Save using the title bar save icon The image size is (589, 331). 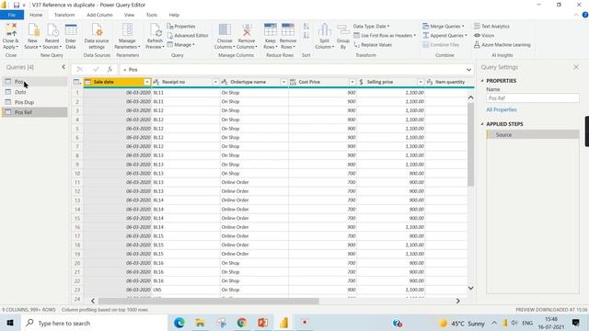[17, 5]
